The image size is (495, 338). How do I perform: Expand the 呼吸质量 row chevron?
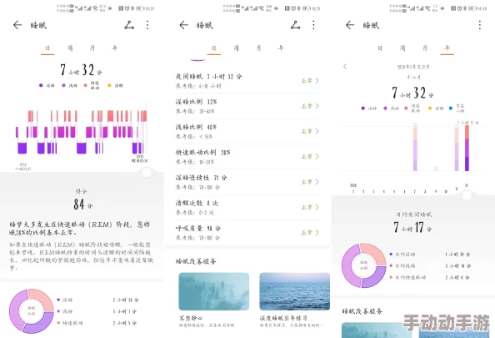pos(317,232)
